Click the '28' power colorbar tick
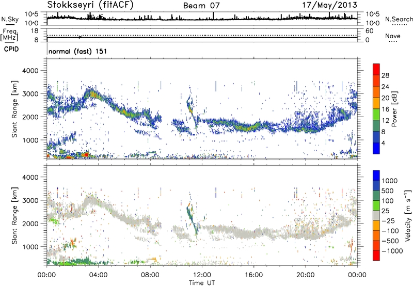This screenshot has height=286, width=413. coord(385,75)
